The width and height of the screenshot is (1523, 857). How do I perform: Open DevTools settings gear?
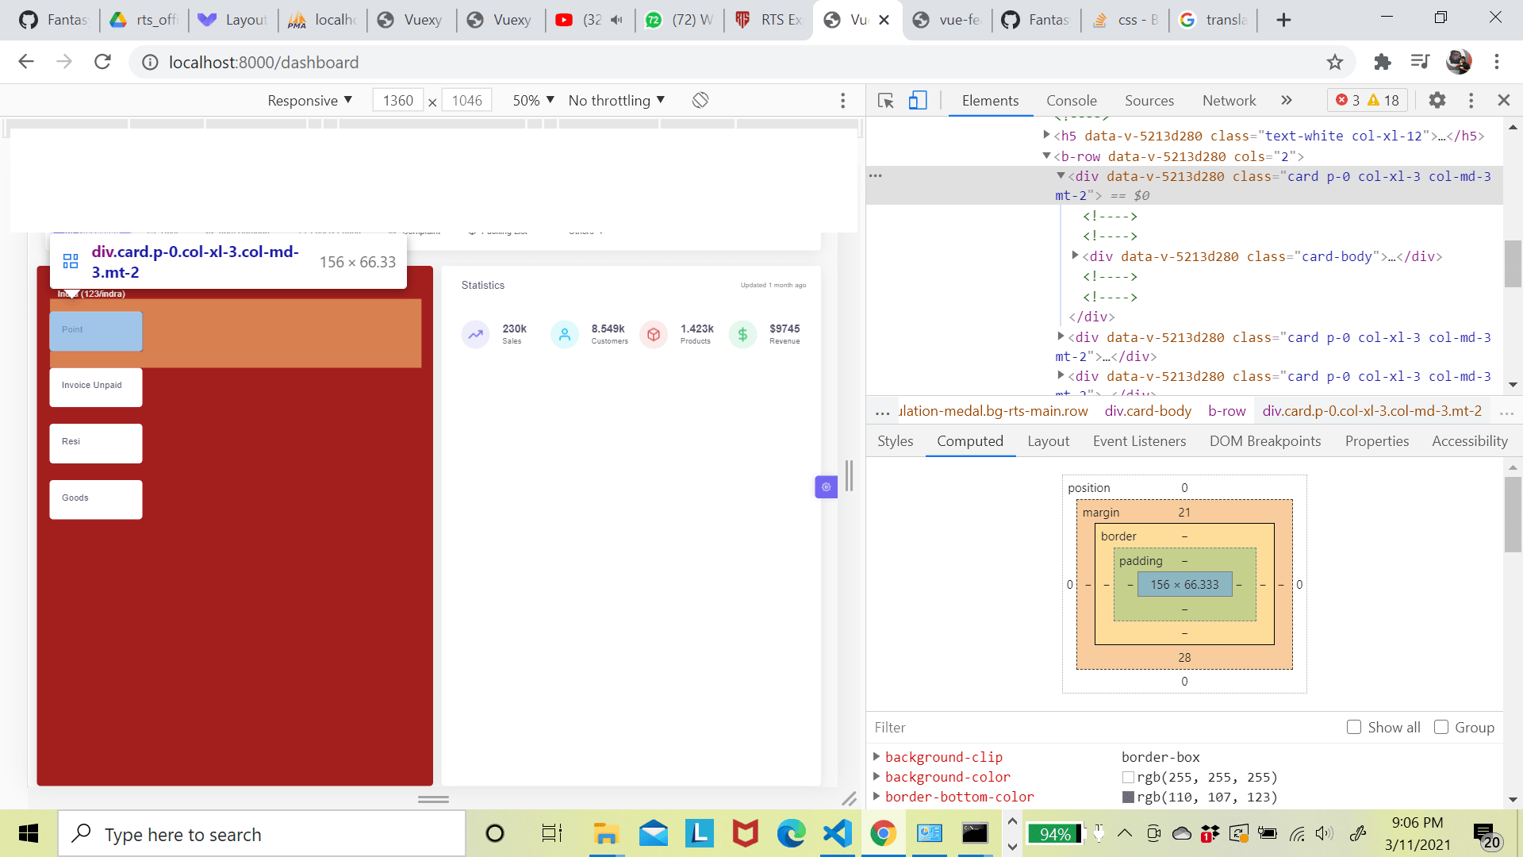point(1437,100)
